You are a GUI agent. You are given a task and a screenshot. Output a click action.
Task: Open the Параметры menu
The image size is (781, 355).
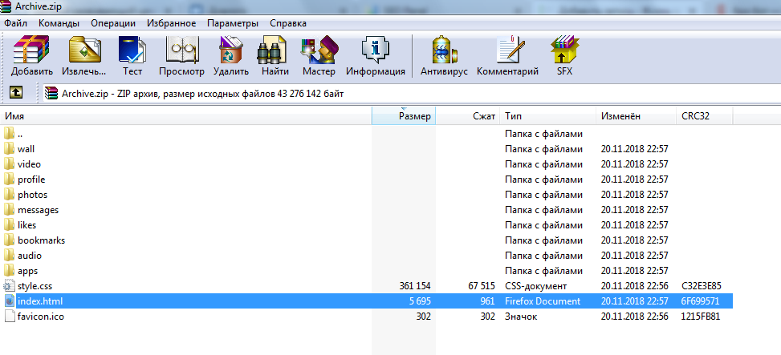pyautogui.click(x=233, y=23)
